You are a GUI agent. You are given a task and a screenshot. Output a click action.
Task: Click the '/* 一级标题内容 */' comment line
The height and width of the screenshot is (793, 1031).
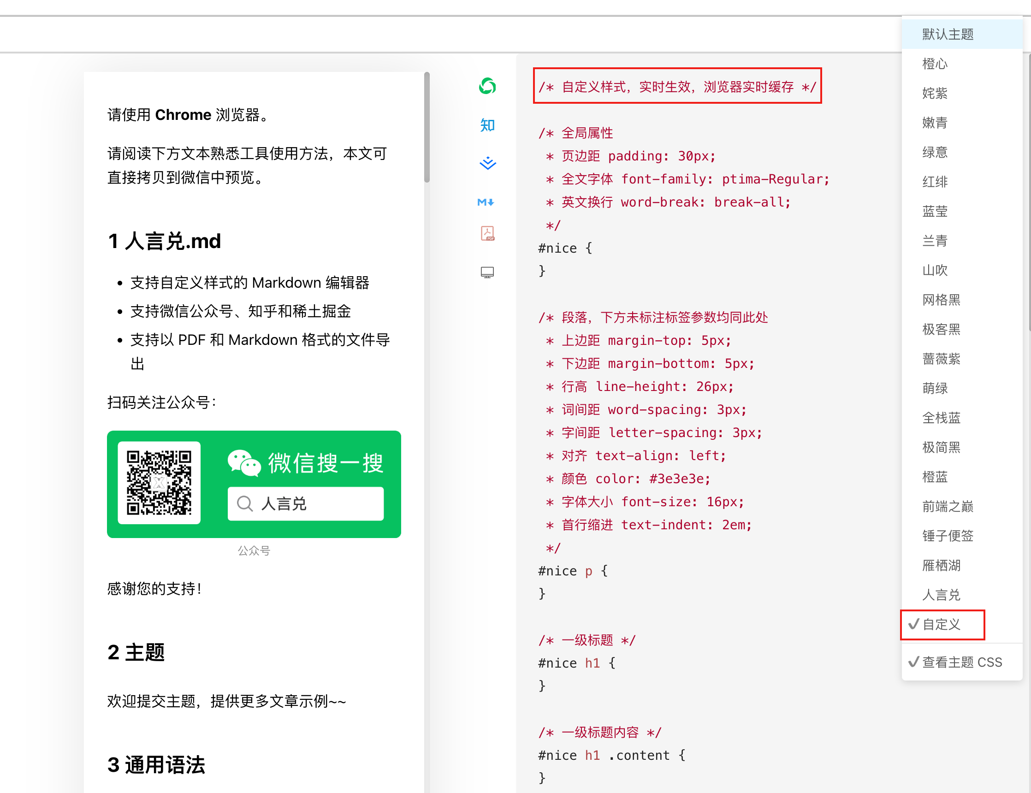coord(600,732)
